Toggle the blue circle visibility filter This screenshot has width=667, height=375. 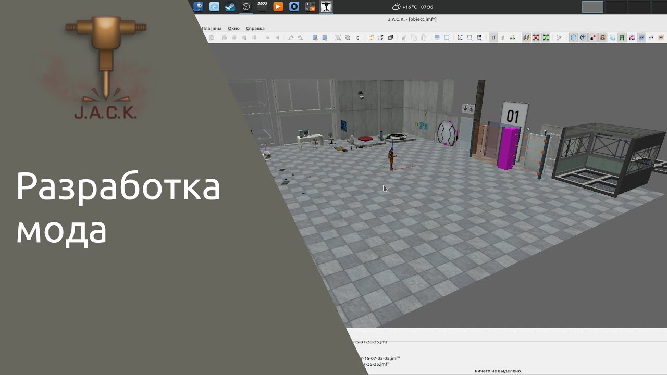pos(573,37)
